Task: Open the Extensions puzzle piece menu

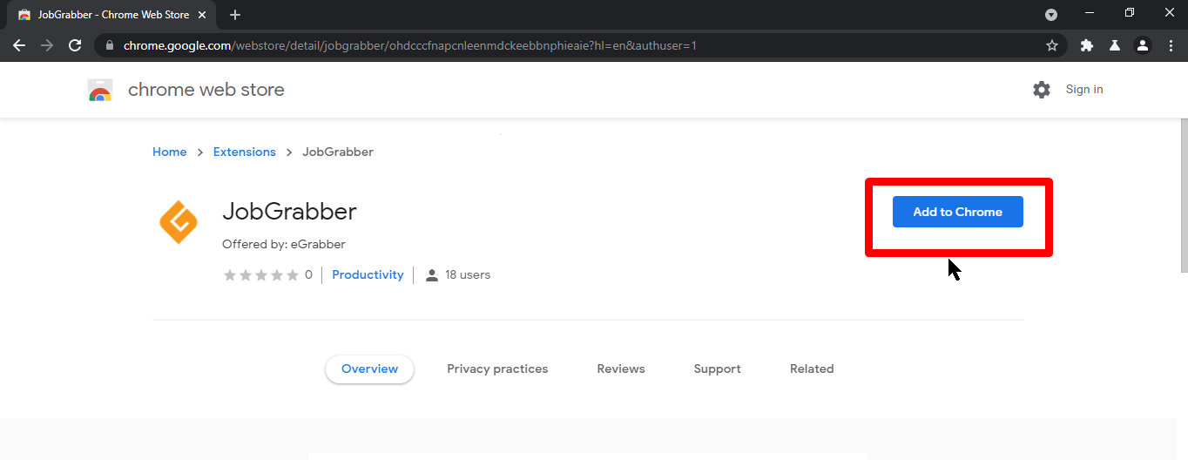Action: pyautogui.click(x=1086, y=45)
